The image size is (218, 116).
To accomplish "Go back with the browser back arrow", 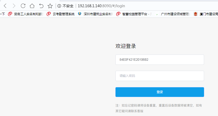I will [x=5, y=6].
